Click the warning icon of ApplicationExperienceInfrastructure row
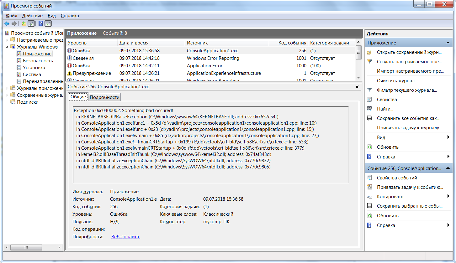 pos(70,73)
